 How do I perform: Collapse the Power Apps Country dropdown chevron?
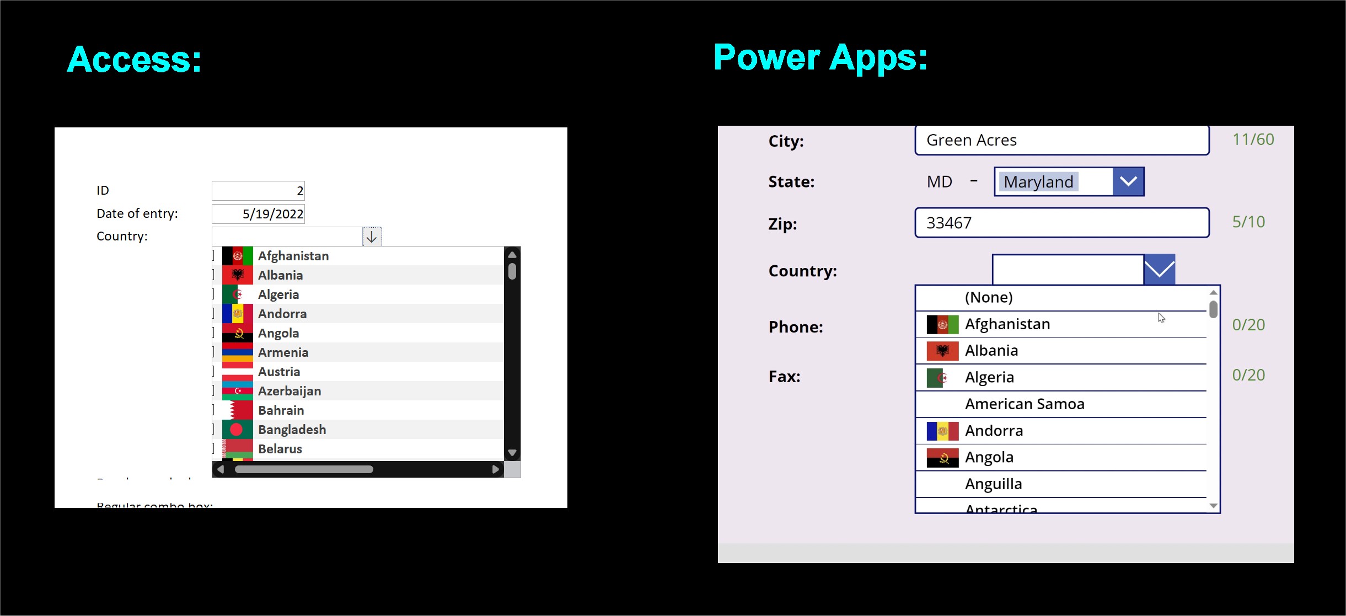coord(1159,270)
